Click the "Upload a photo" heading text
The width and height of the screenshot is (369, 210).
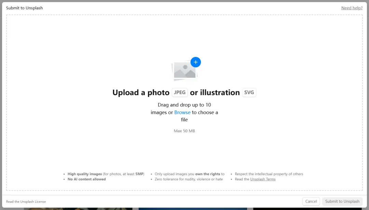point(141,92)
